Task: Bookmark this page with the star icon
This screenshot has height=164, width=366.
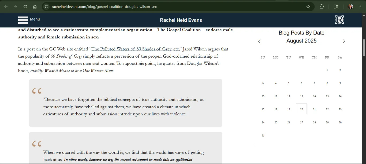Action: point(308,7)
